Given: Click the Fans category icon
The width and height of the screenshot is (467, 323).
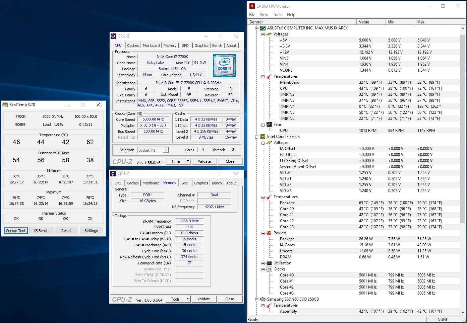Looking at the screenshot, I should (269, 125).
